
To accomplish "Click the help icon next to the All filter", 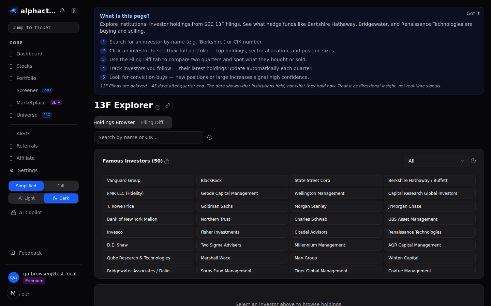I will pos(473,161).
